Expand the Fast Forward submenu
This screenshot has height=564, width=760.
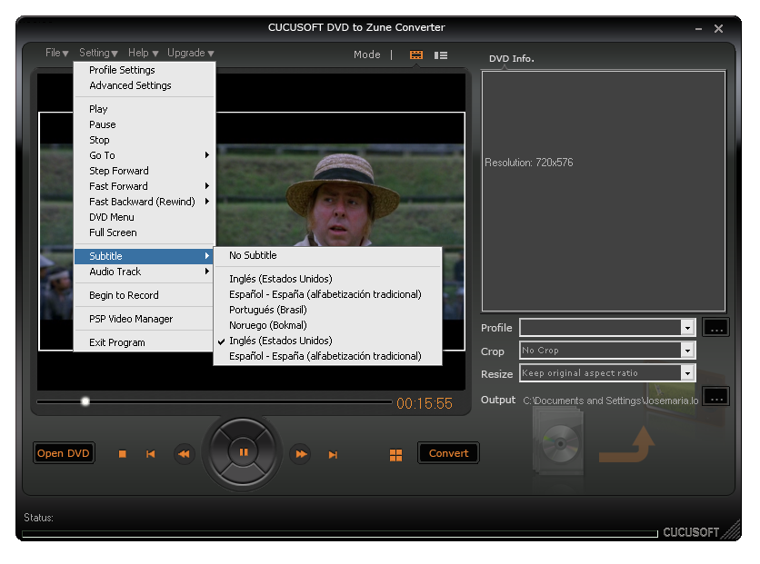pos(145,186)
